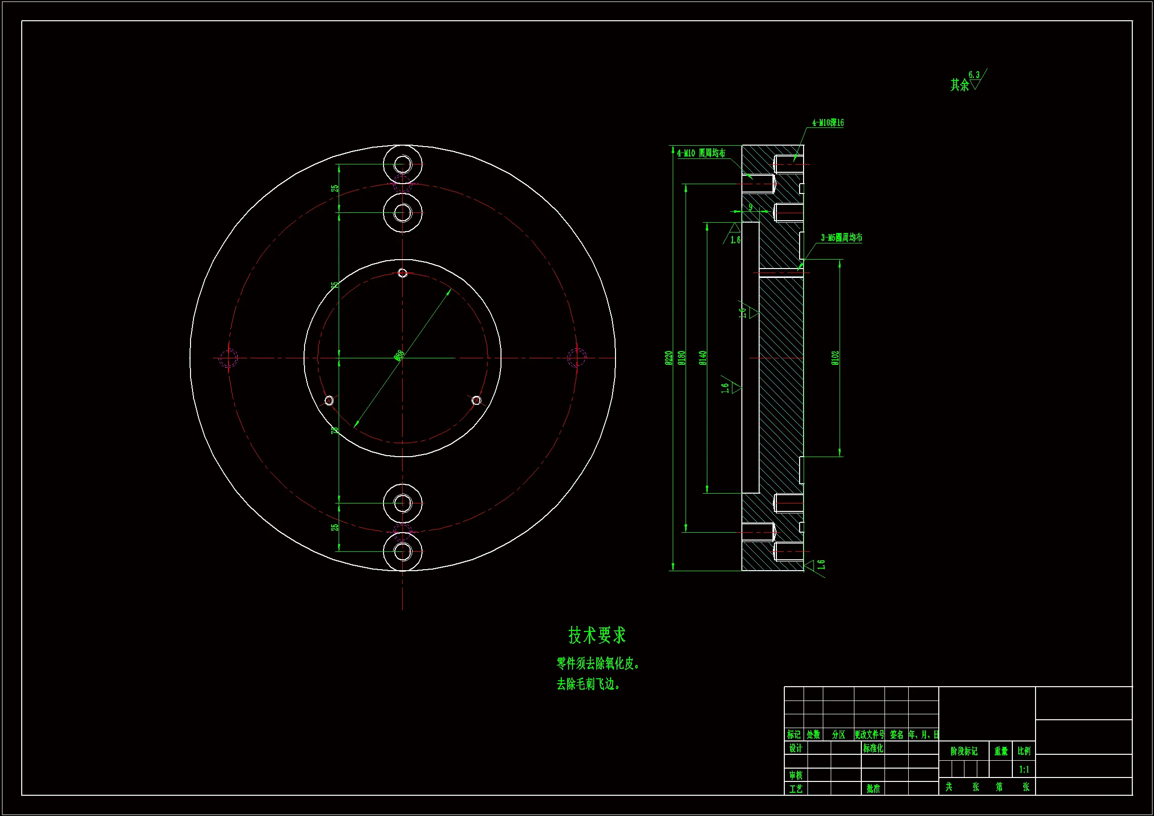Select the 审核 title block label
Screen dimensions: 1154x816
(796, 776)
